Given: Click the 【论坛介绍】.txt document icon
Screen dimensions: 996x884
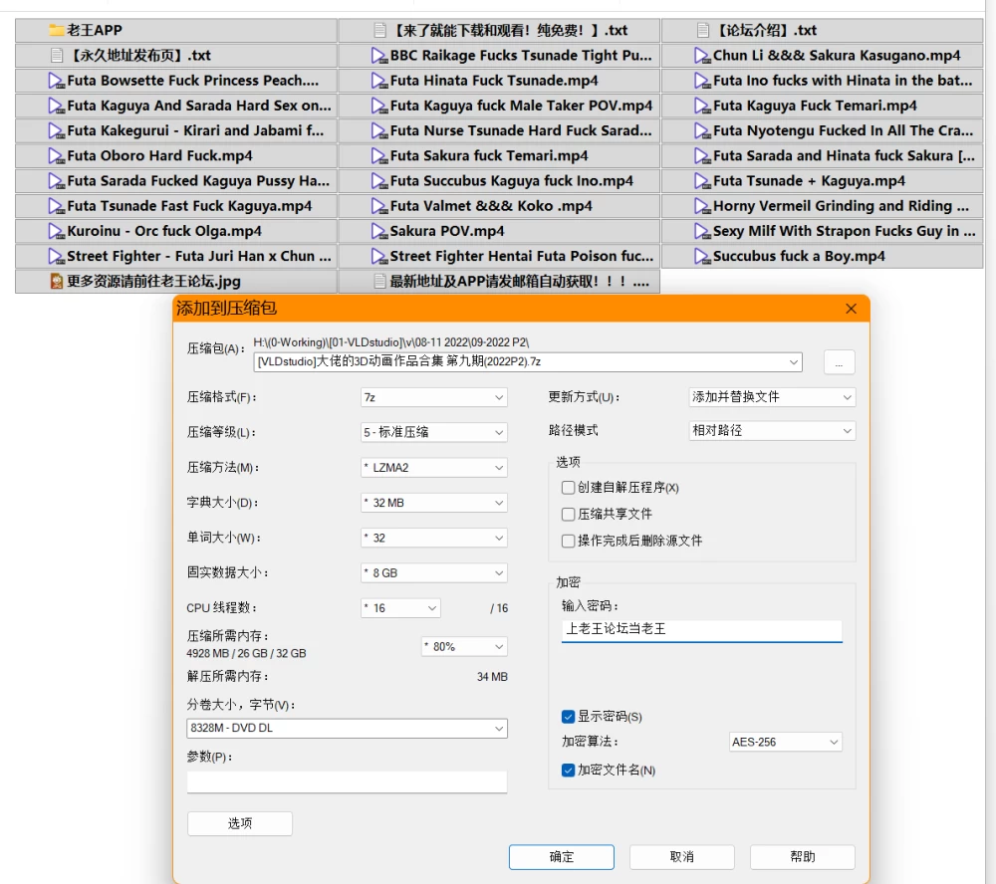Looking at the screenshot, I should tap(702, 30).
